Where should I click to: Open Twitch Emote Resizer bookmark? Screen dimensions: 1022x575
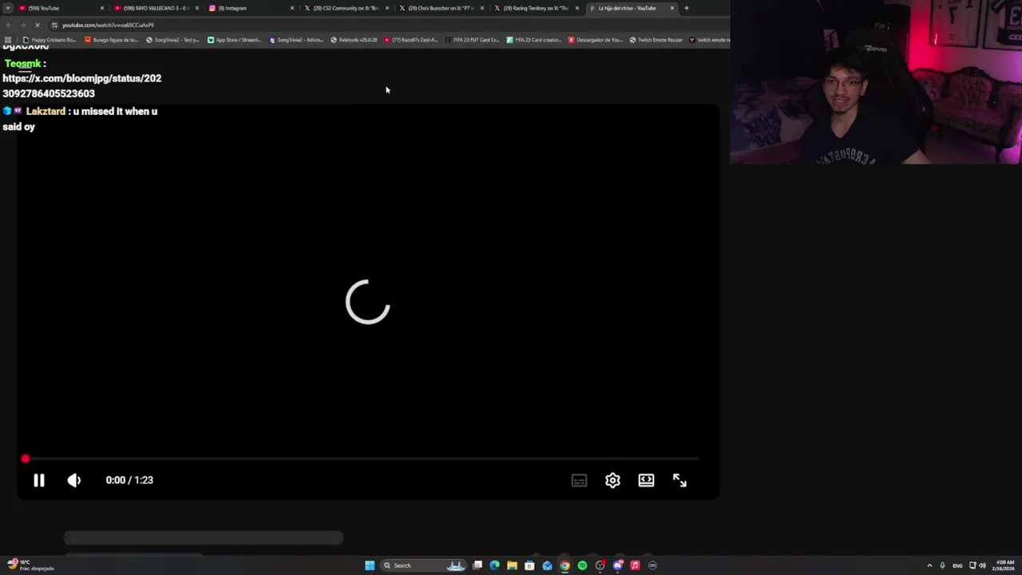tap(656, 40)
